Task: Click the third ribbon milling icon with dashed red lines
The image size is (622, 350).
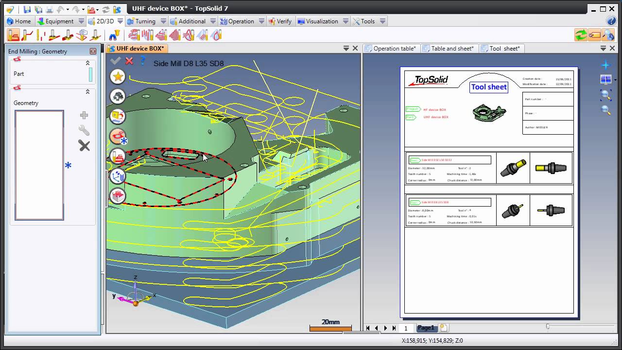Action: [x=41, y=35]
